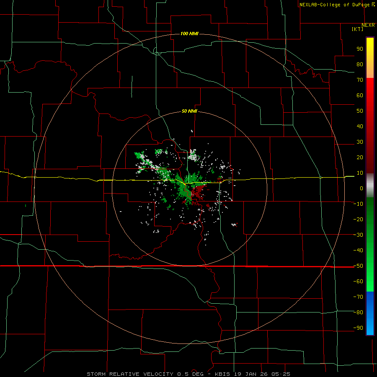Click the NEXR label above the color scale
The image size is (377, 377).
(368, 25)
